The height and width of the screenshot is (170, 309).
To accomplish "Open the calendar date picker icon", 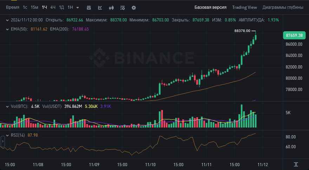I will (x=89, y=8).
